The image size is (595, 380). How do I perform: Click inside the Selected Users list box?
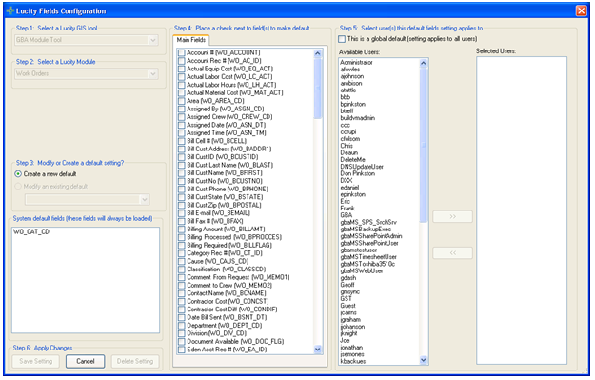(x=522, y=210)
